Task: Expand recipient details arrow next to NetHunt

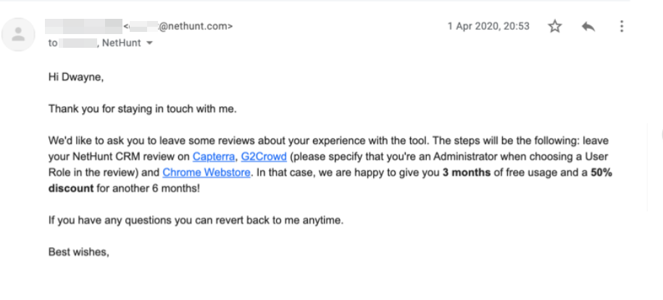Action: point(149,43)
